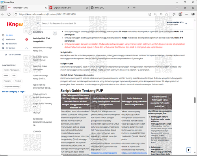Switch to the FMC DSC tab
This screenshot has height=156, width=197.
click(110, 8)
